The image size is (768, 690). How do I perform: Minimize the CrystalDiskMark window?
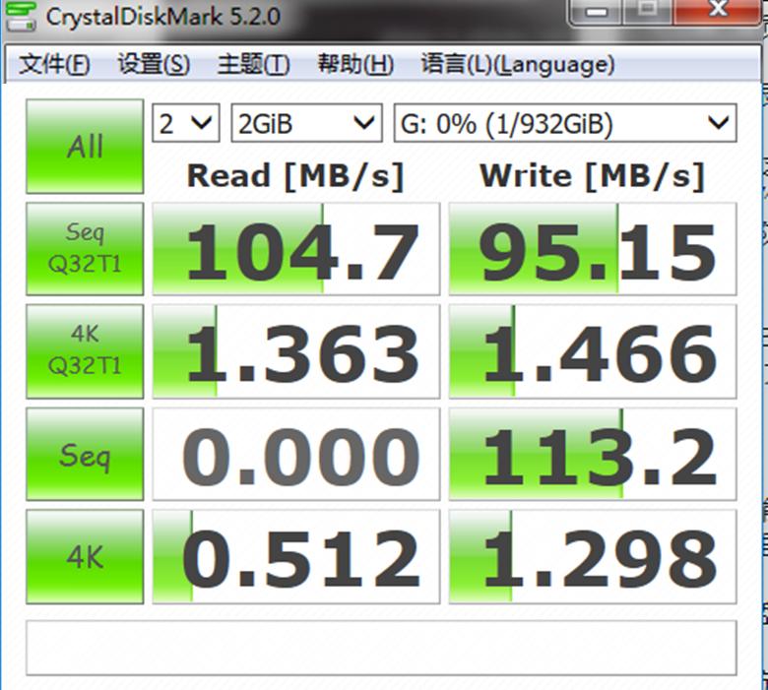point(596,11)
